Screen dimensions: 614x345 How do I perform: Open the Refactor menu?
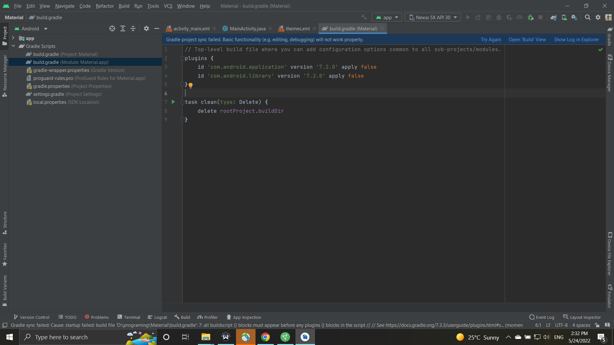click(105, 6)
